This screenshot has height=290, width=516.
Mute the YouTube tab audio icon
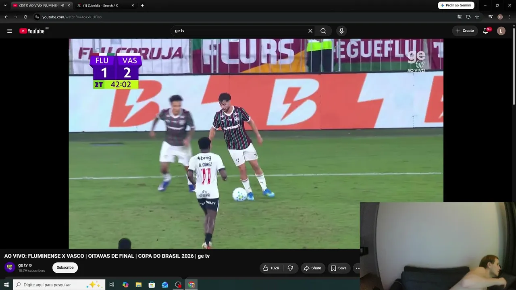pos(62,6)
